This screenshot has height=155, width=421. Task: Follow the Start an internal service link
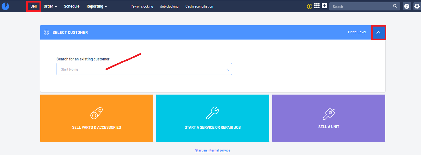pyautogui.click(x=213, y=150)
